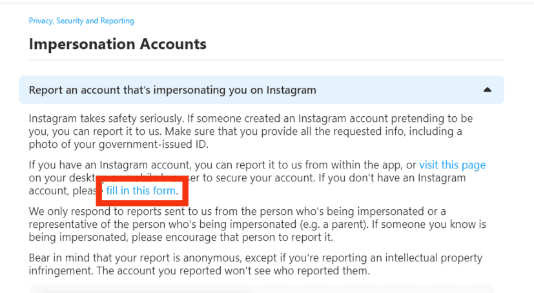Follow the "visit this page" link
Viewport: 534px width, 293px height.
point(452,165)
